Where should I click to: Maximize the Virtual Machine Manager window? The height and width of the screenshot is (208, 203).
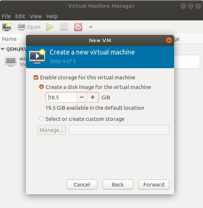(x=191, y=6)
